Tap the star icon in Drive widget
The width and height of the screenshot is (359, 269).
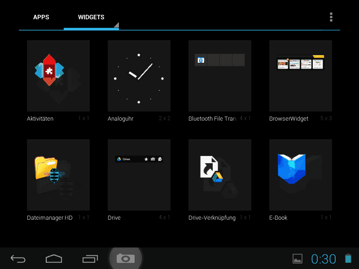click(146, 159)
